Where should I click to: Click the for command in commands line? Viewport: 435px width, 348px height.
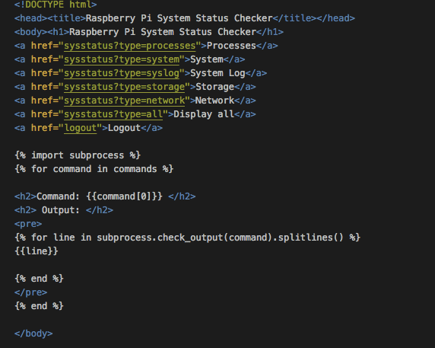click(x=94, y=169)
